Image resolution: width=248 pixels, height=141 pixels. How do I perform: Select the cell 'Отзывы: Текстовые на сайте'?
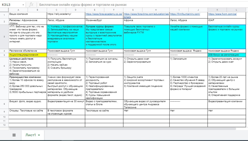(x=28, y=112)
